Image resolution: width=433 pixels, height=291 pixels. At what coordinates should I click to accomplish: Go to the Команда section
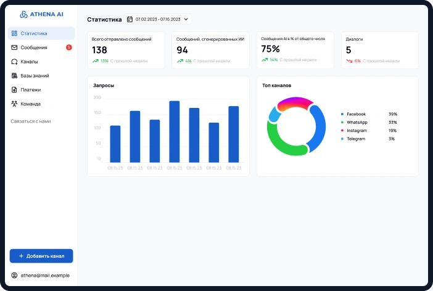(31, 104)
